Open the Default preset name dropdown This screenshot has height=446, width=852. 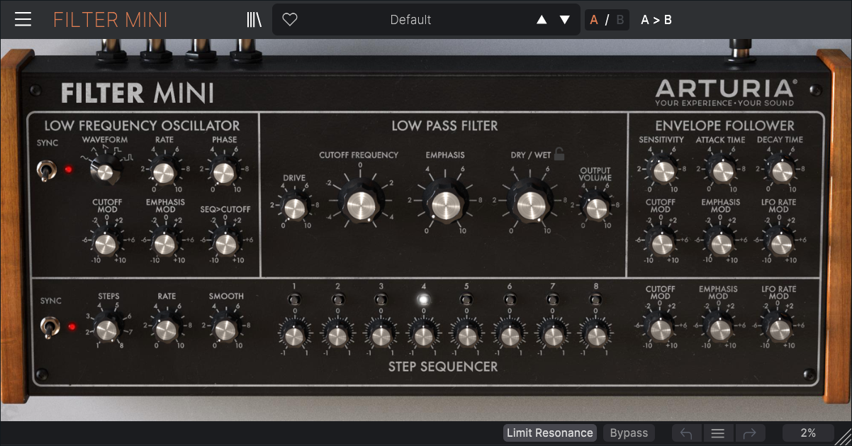(x=410, y=20)
